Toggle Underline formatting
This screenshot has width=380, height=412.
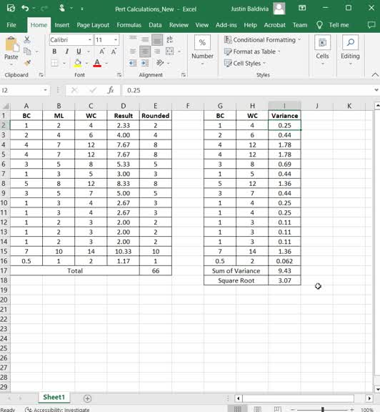click(79, 51)
